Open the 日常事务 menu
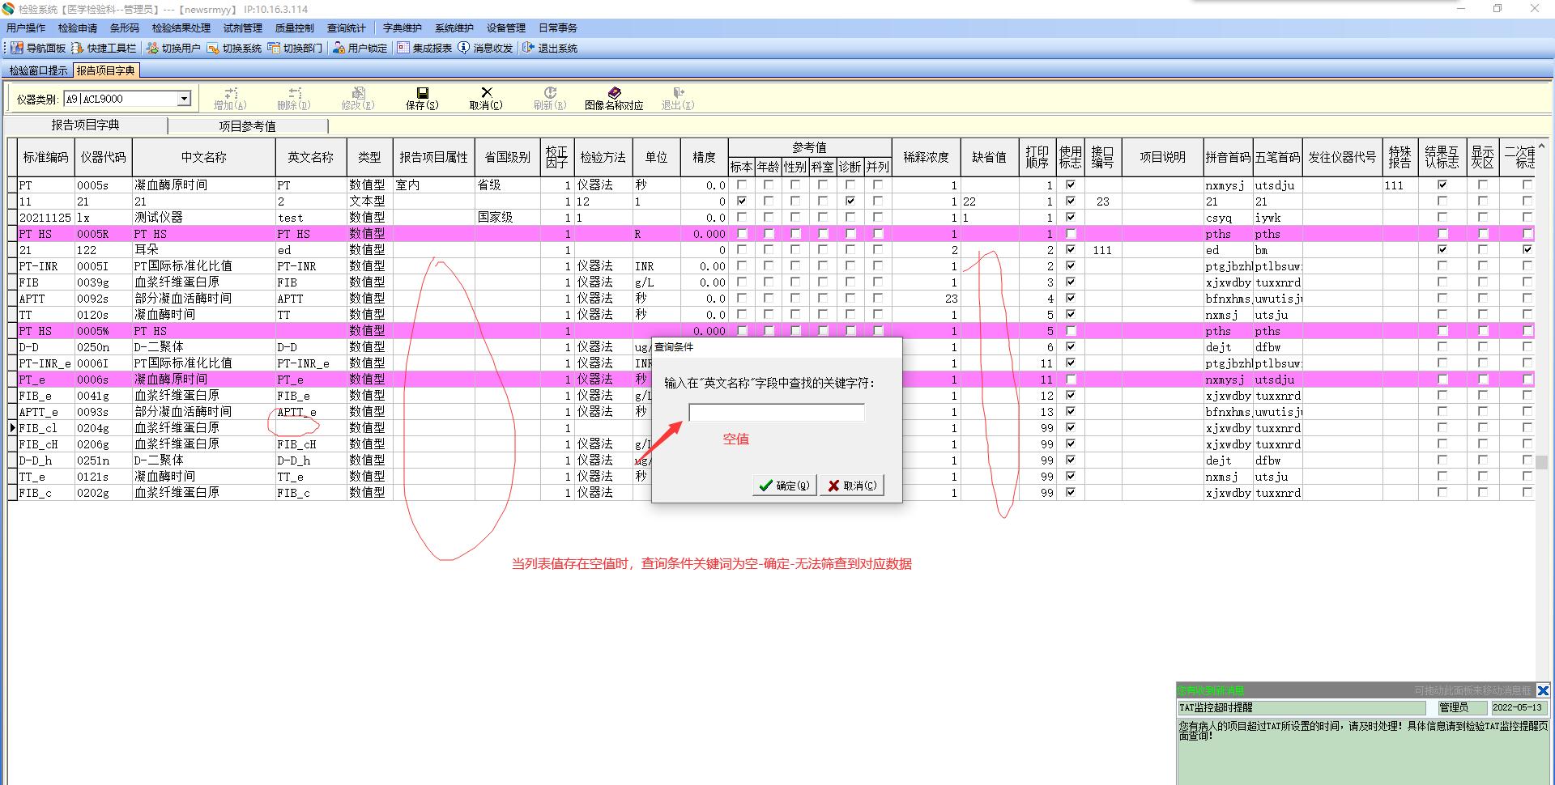 [558, 28]
